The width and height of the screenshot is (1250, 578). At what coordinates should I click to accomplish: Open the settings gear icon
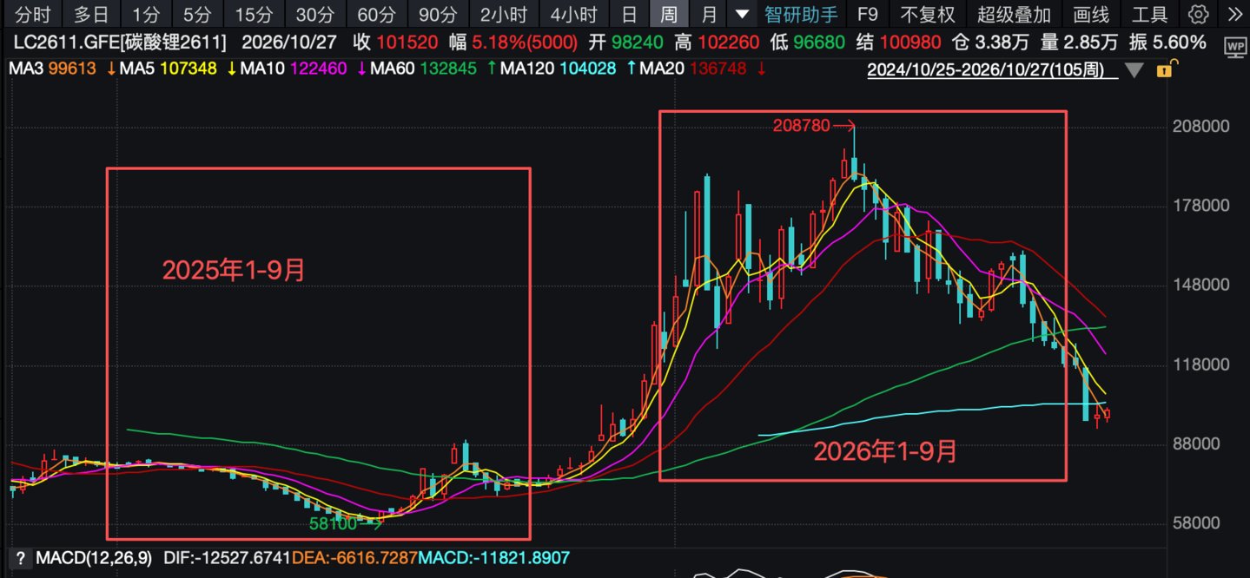tap(1199, 15)
